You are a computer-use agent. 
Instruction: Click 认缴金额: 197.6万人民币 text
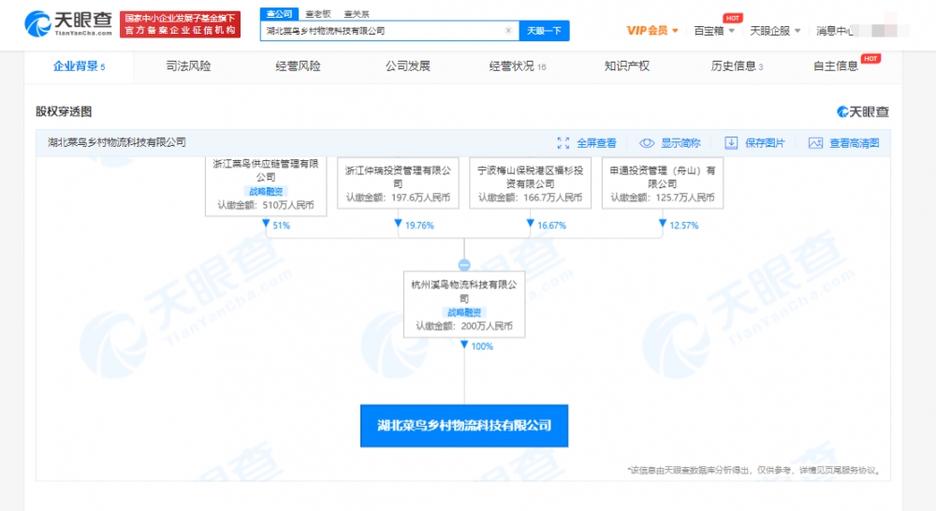(x=398, y=197)
